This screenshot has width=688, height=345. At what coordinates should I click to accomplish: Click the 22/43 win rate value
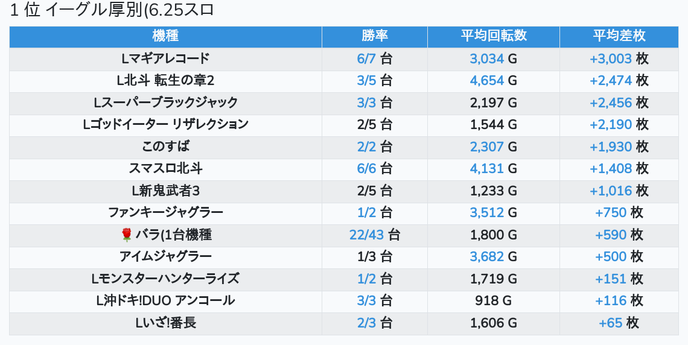click(x=366, y=235)
